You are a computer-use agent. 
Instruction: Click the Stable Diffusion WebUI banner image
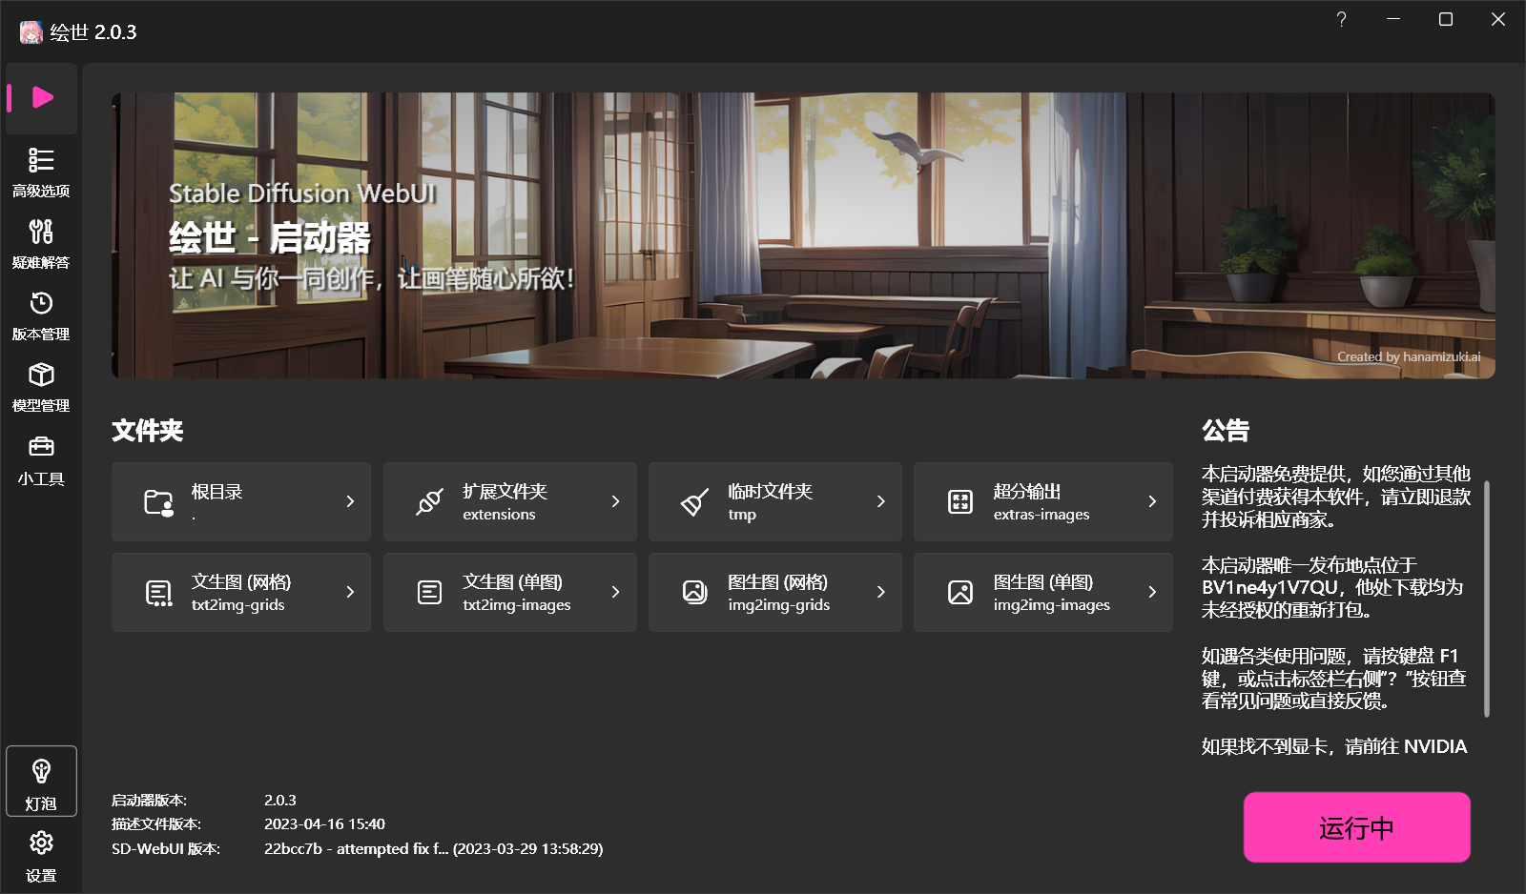[x=803, y=235]
